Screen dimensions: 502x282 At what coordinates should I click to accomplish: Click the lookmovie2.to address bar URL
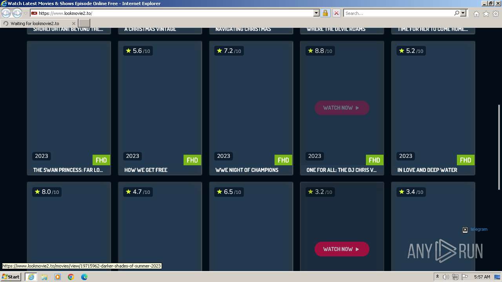tap(65, 13)
